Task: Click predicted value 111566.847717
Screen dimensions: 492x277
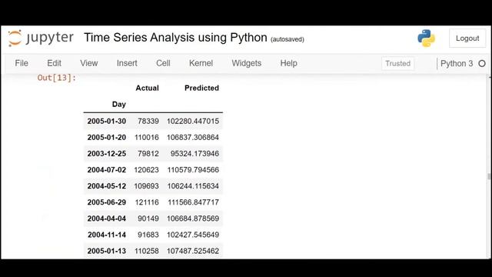Action: [193, 202]
